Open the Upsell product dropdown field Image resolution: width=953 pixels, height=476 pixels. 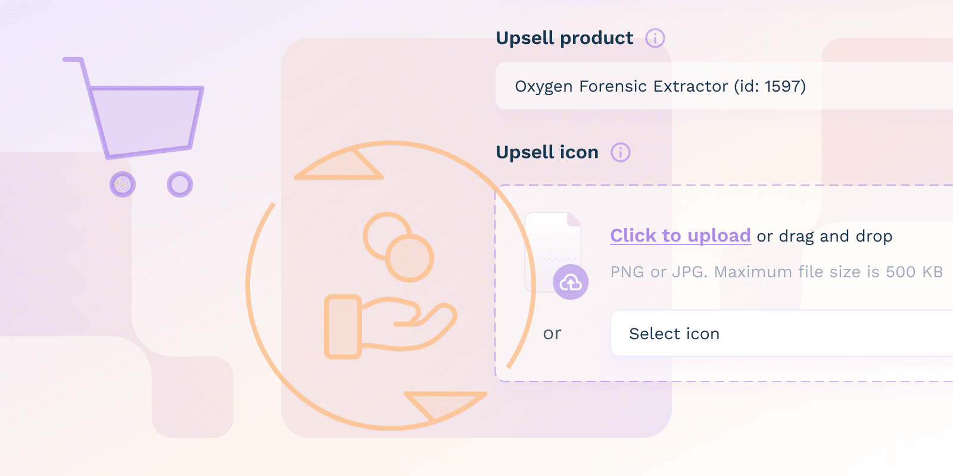(724, 86)
